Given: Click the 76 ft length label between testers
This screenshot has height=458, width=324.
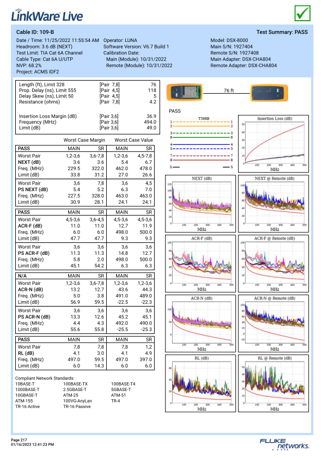Looking at the screenshot, I should click(x=229, y=90).
